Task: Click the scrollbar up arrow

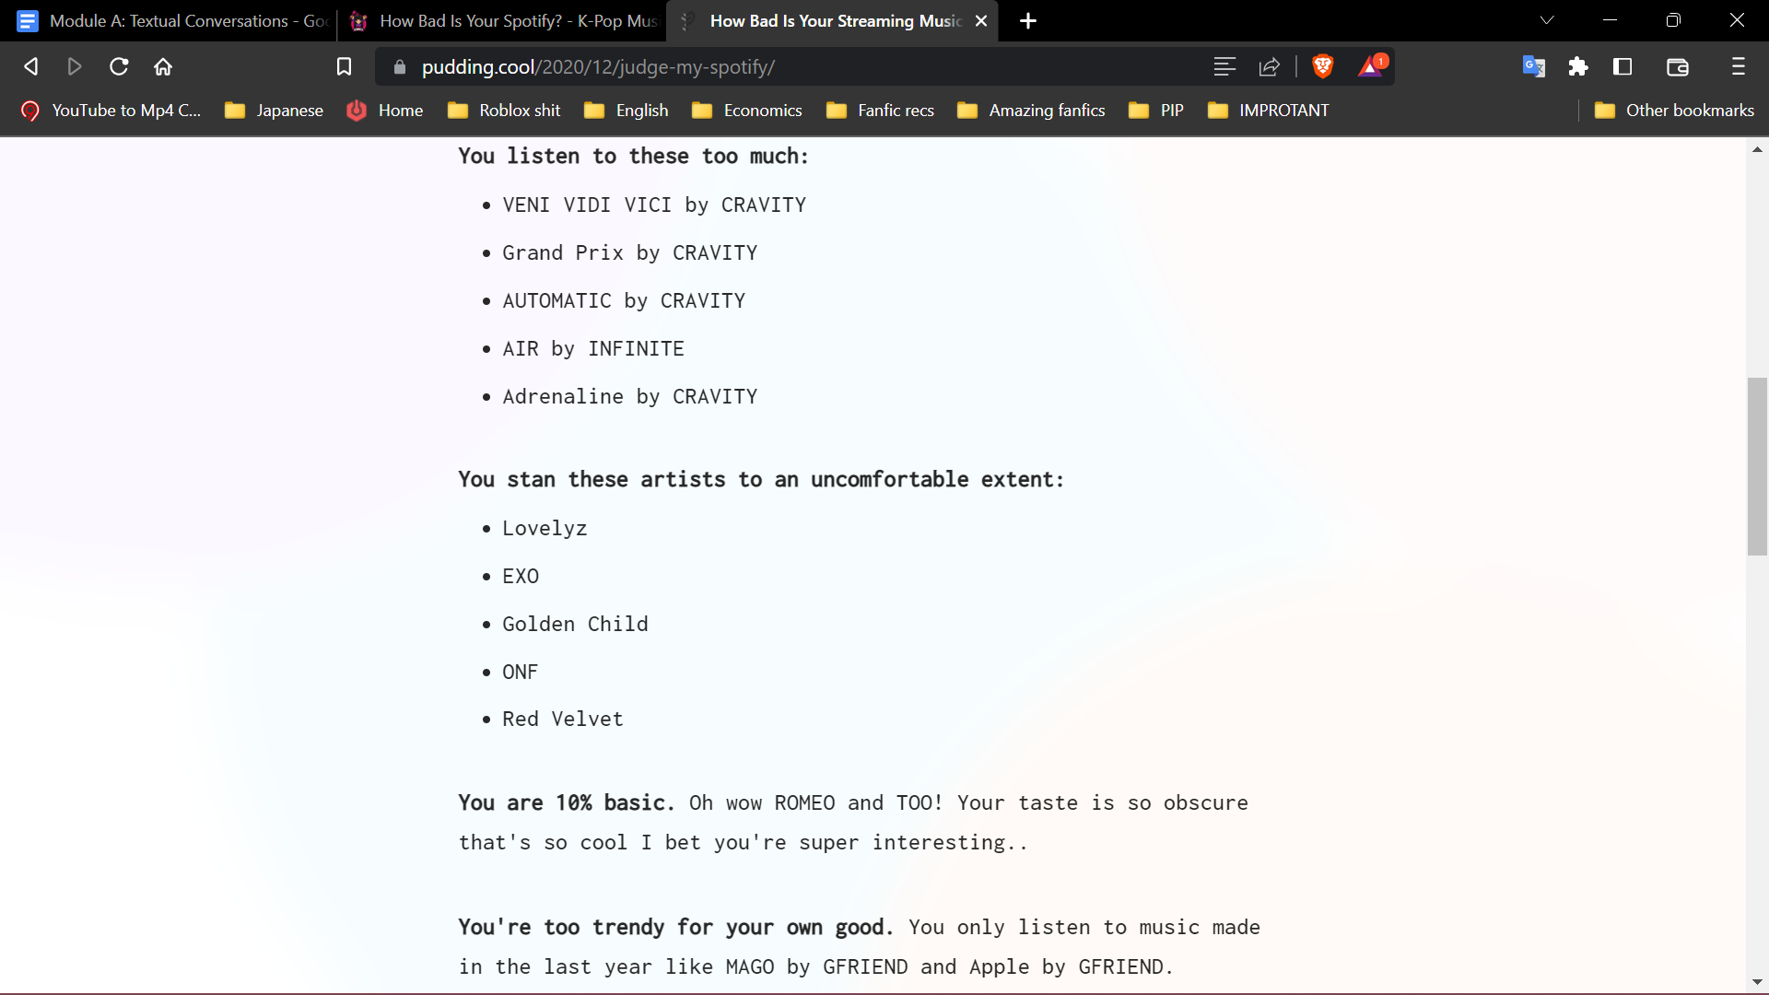Action: coord(1757,149)
